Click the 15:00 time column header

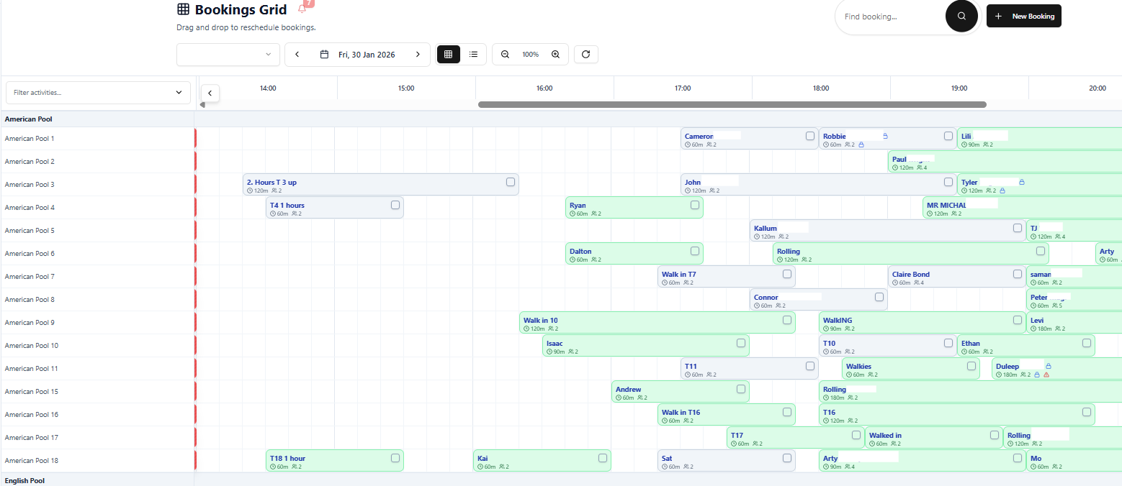pos(406,88)
